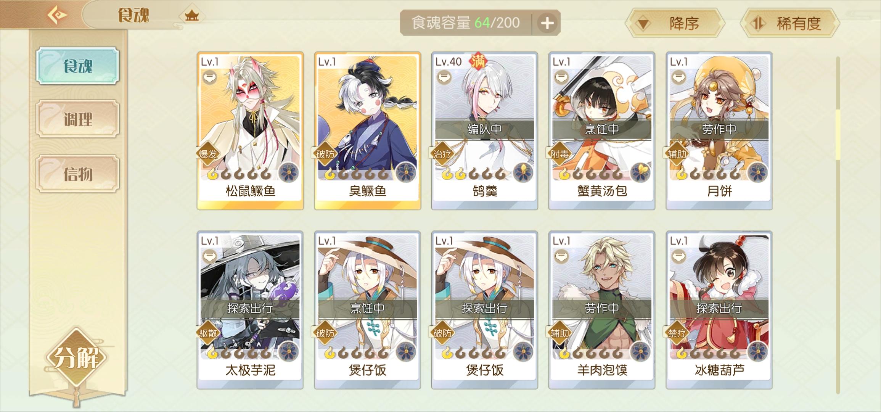Tap the 治疗 badge on 鹄羹 card
Image resolution: width=881 pixels, height=412 pixels.
tap(443, 154)
